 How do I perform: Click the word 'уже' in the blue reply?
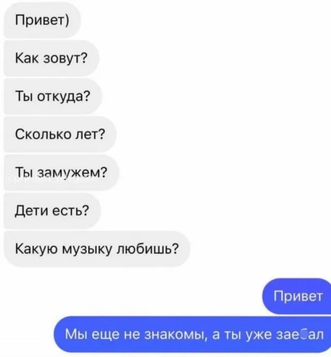click(x=259, y=335)
